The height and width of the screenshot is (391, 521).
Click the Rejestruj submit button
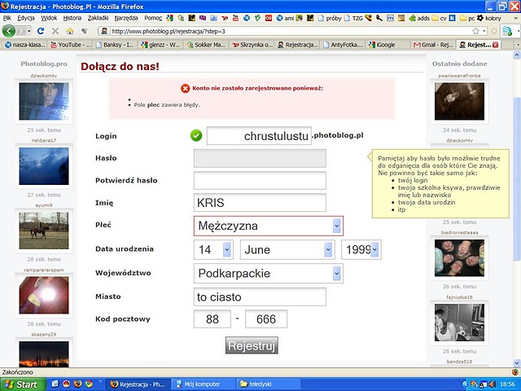(x=252, y=345)
